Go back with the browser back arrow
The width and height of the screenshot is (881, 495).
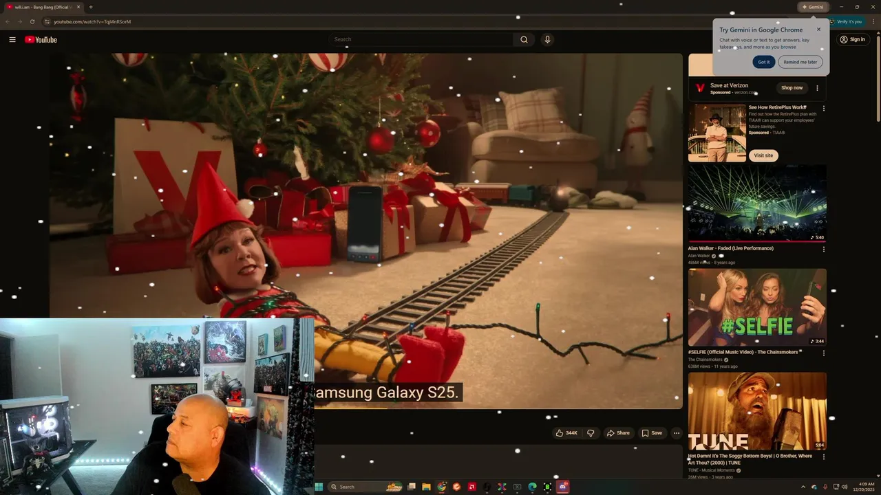pos(7,21)
